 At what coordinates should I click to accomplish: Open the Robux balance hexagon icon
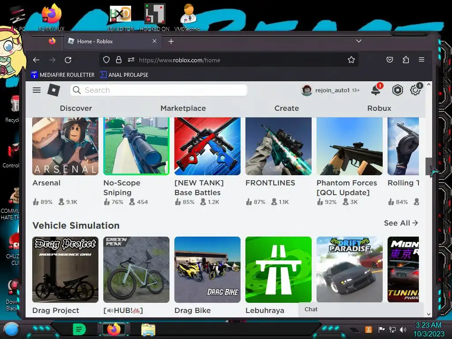[398, 90]
